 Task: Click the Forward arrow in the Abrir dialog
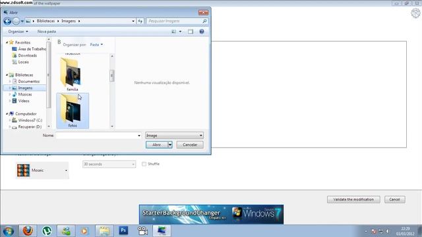click(x=16, y=21)
